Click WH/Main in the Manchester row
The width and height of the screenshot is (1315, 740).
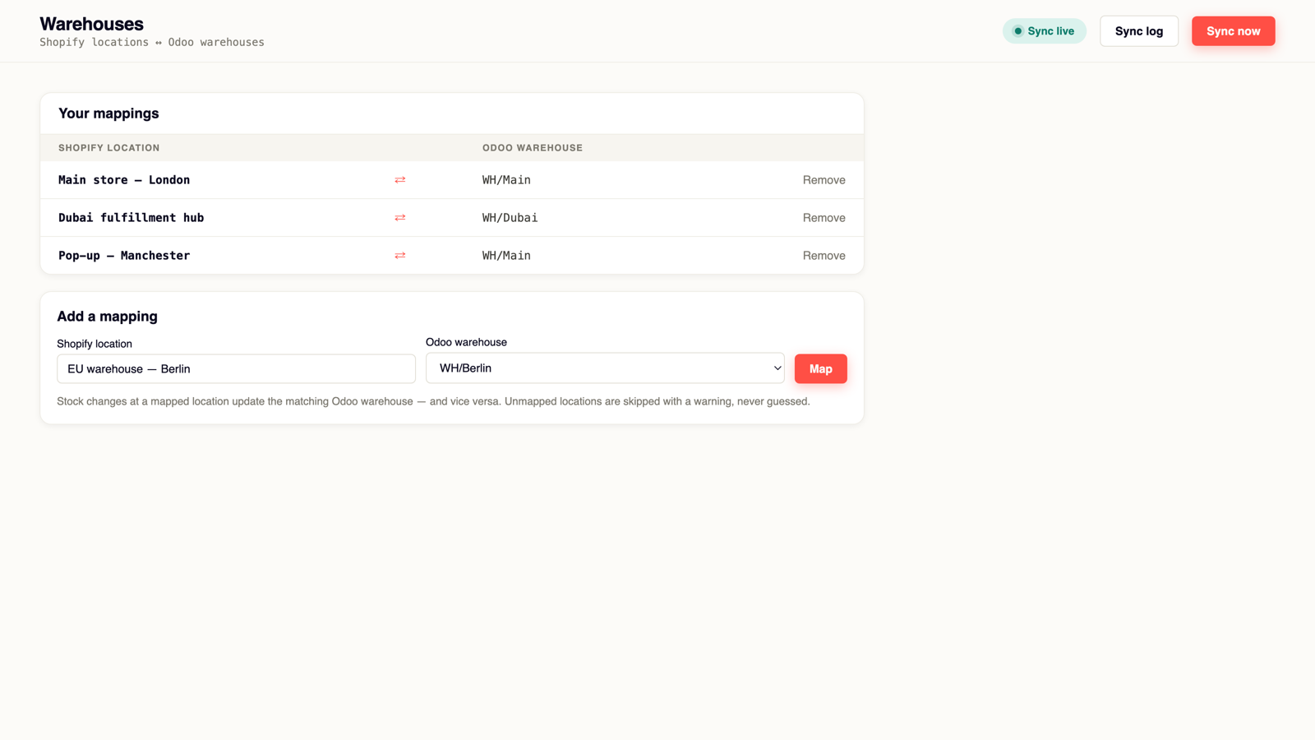506,256
